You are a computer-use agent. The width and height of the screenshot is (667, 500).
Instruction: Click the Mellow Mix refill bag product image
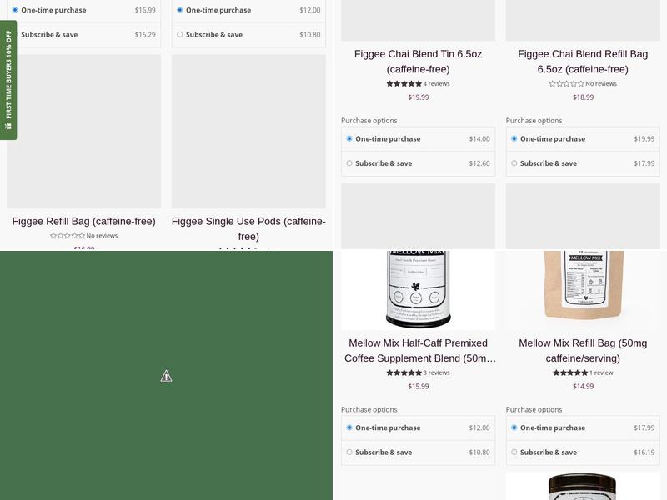[583, 289]
